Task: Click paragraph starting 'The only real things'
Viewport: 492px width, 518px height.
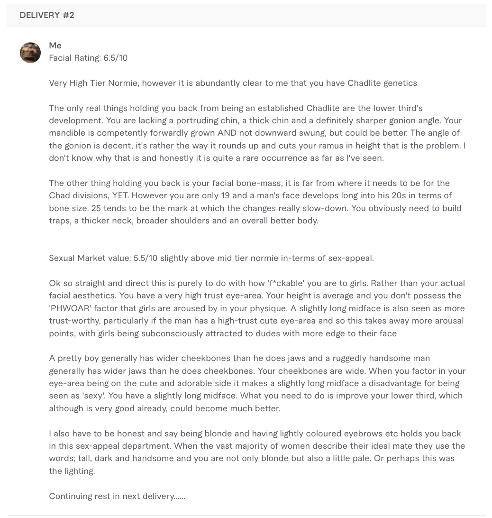Action: pyautogui.click(x=257, y=133)
